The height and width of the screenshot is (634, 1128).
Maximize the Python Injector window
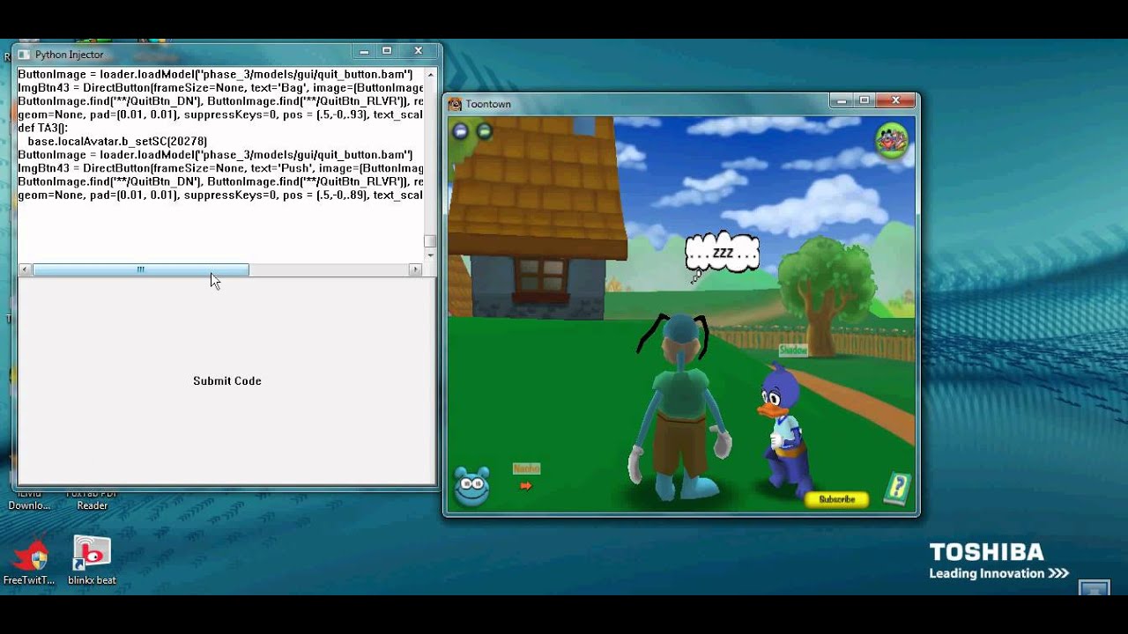[387, 51]
